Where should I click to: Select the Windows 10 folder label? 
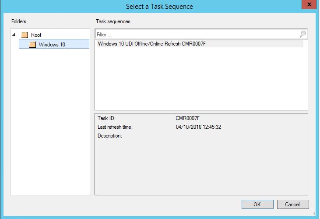52,44
